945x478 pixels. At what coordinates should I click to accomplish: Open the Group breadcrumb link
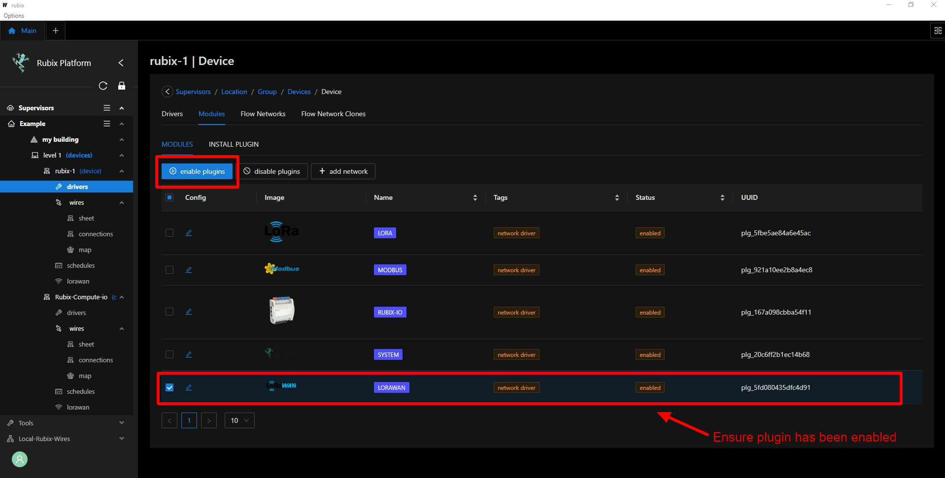(267, 92)
